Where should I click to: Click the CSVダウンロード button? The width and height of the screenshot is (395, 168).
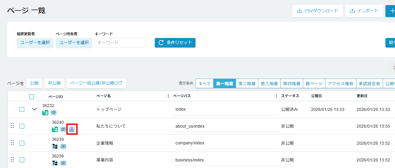click(317, 11)
